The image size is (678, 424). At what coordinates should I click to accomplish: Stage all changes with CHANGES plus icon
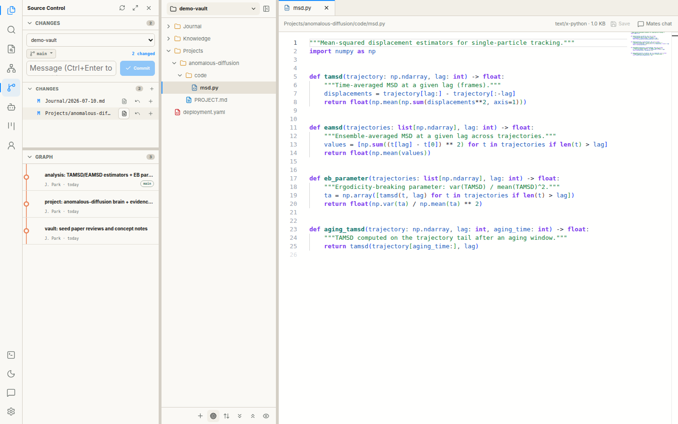(x=152, y=89)
